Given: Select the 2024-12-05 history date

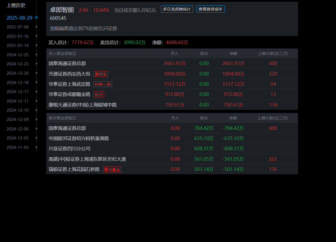Looking at the screenshot, I should click(x=18, y=138).
